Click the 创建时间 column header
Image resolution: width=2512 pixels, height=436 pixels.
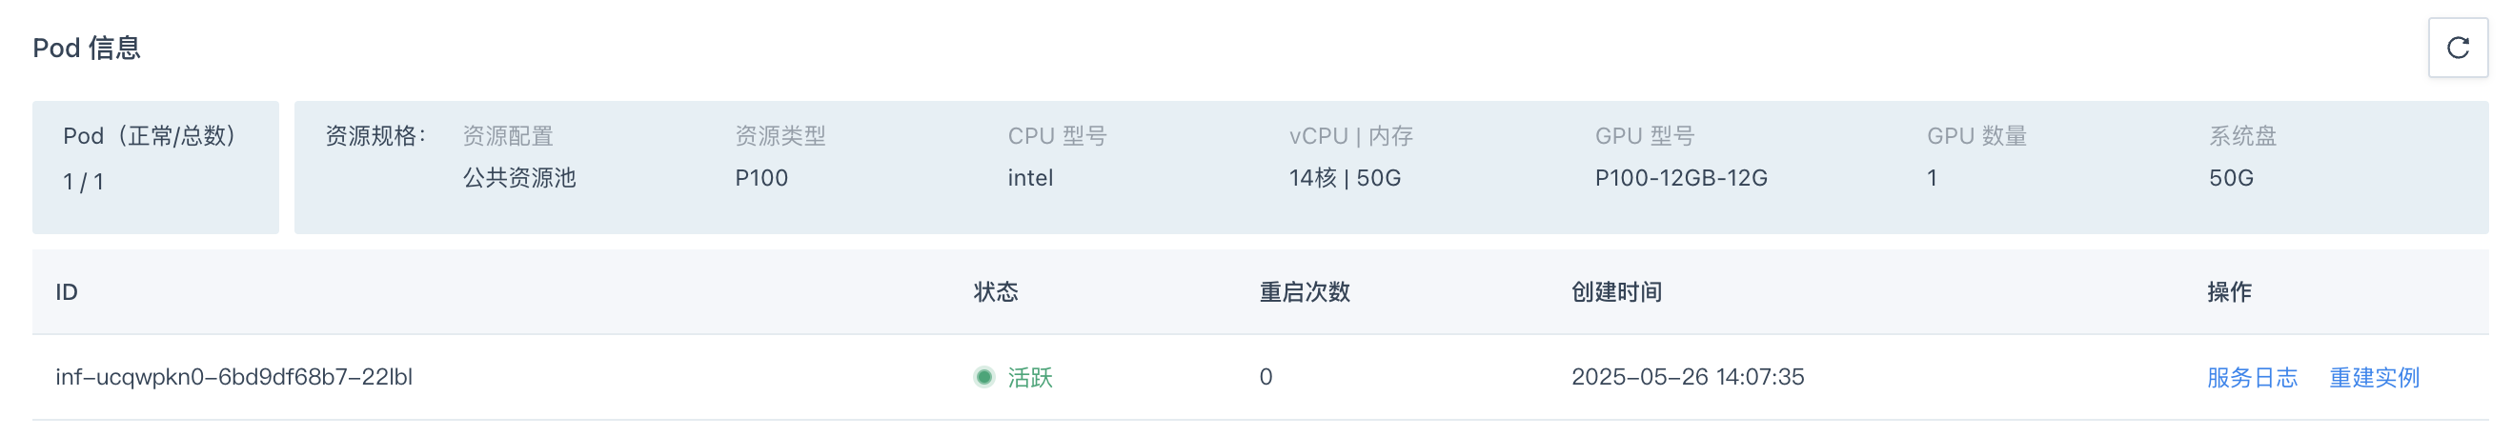tap(1616, 292)
